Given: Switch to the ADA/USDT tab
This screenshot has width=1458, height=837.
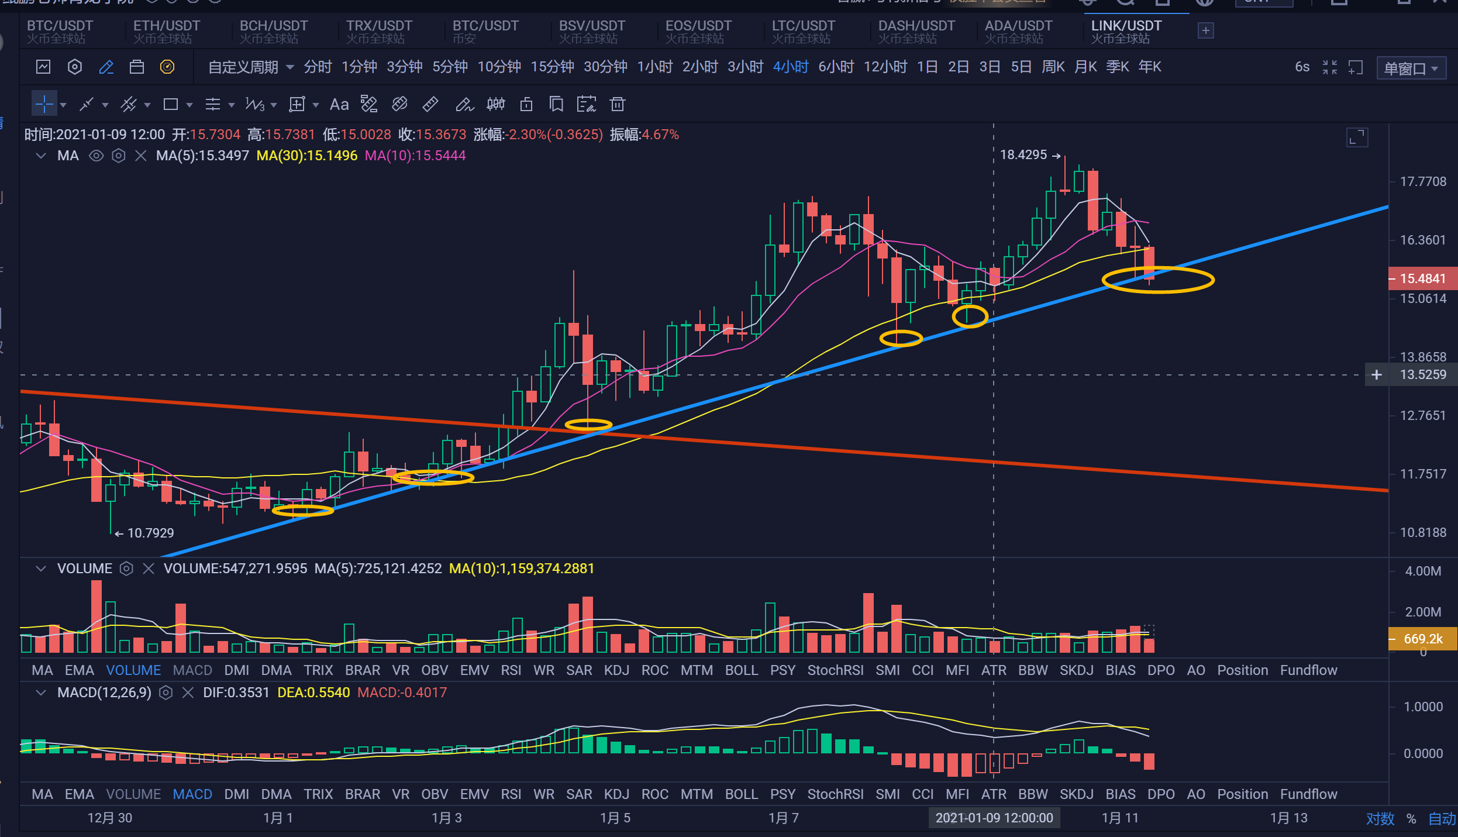Looking at the screenshot, I should click(1018, 32).
